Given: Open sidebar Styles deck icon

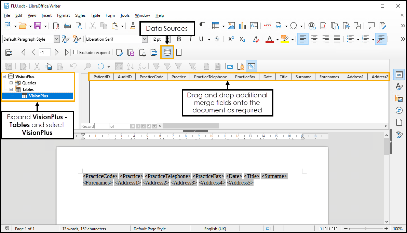Looking at the screenshot, I should [399, 87].
